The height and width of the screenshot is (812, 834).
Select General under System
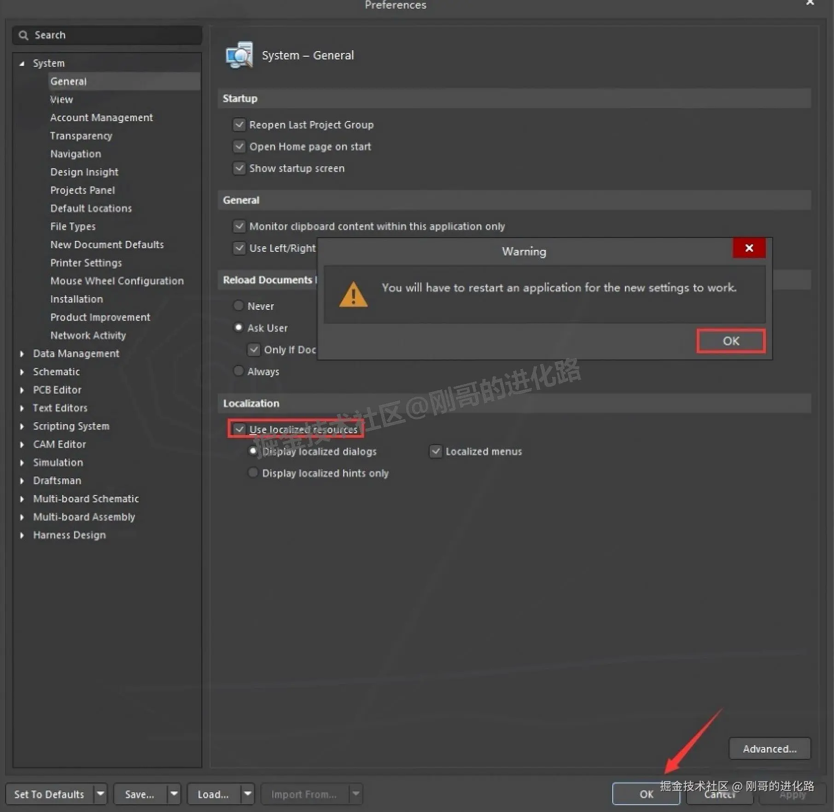point(124,81)
